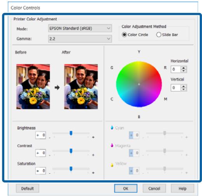Click the Cancel button
202x196 pixels.
point(154,189)
